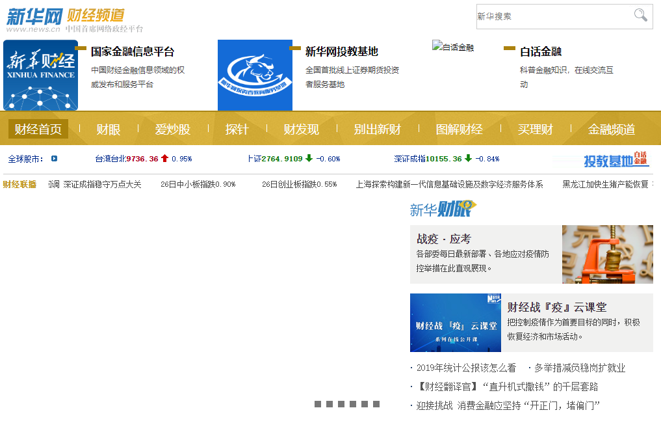Open the 白话金融 heading link
The image size is (661, 421).
(541, 51)
